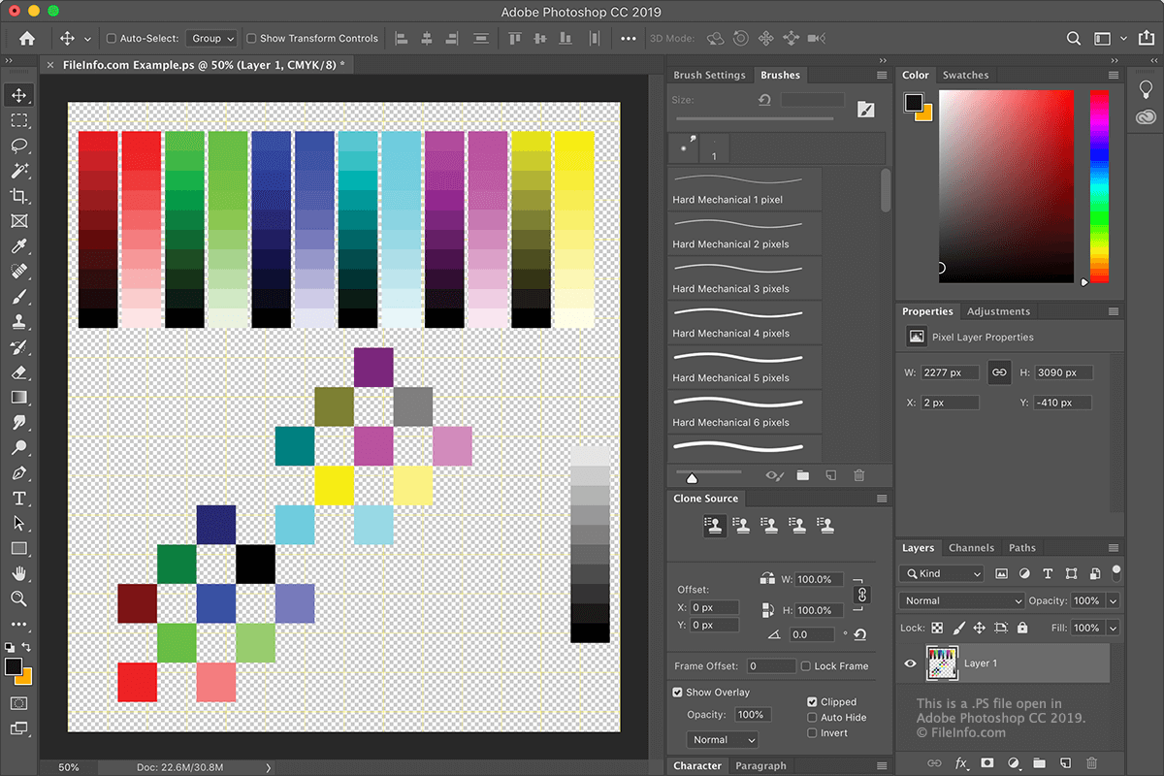This screenshot has width=1164, height=776.
Task: Enable Show Transform Controls checkbox
Action: coord(251,39)
